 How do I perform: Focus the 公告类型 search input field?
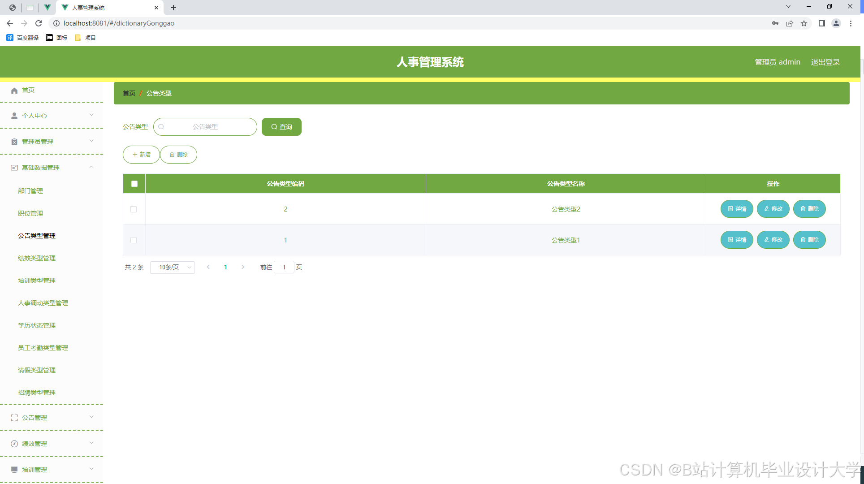[205, 127]
